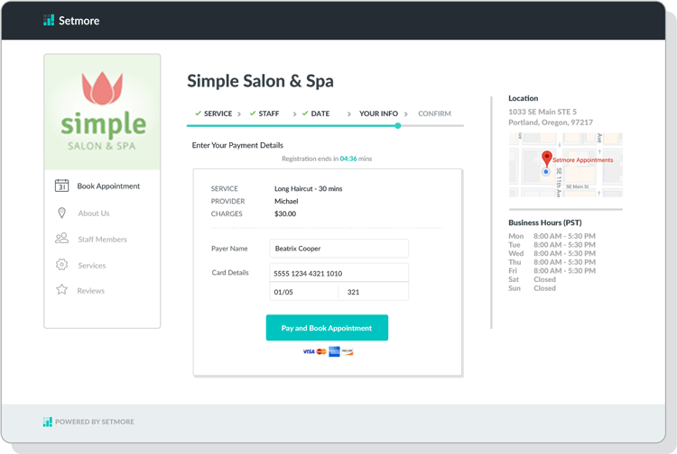
Task: Click the provider name Michael
Action: (286, 201)
